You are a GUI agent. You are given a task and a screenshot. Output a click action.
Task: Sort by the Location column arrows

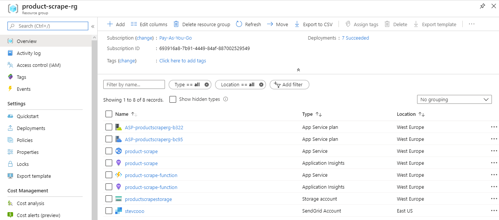[x=422, y=114]
